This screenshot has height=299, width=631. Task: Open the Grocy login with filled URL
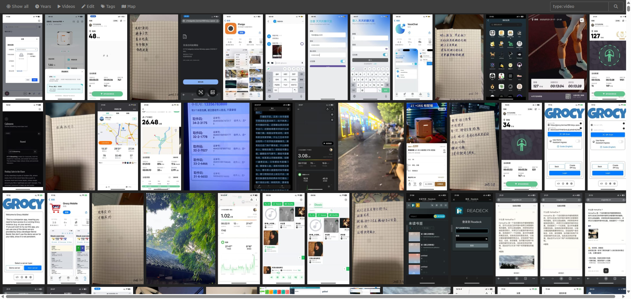[565, 146]
